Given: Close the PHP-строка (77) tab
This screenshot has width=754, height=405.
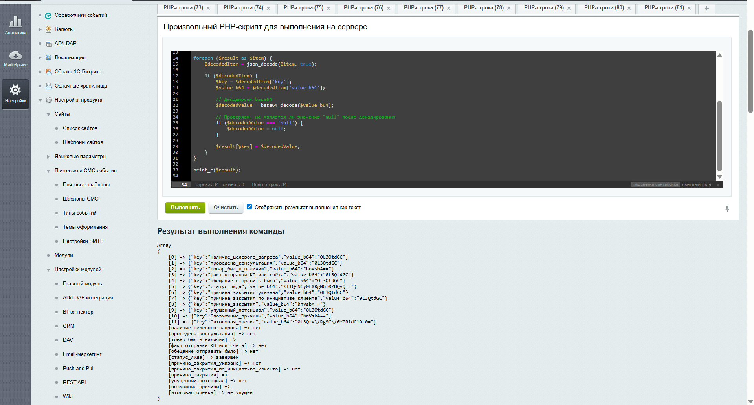Looking at the screenshot, I should click(449, 8).
